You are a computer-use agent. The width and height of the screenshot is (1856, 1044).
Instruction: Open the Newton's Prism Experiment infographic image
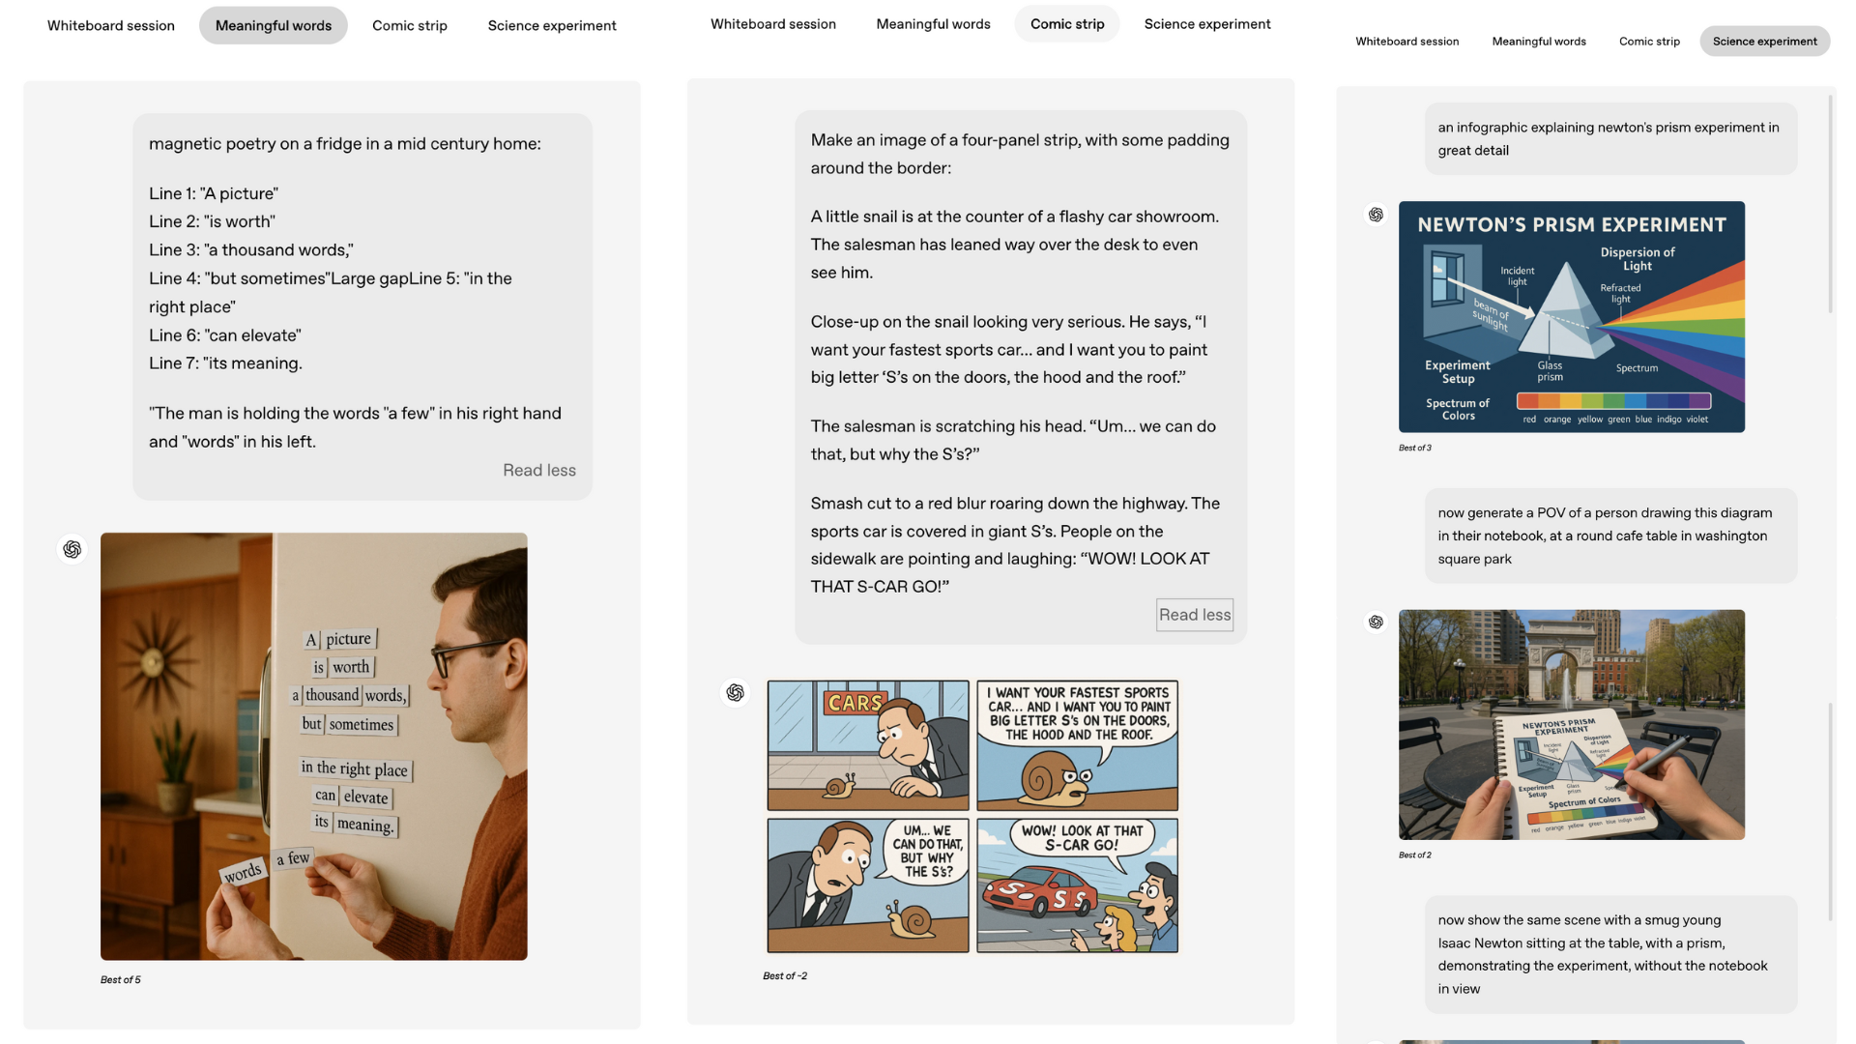click(1572, 317)
